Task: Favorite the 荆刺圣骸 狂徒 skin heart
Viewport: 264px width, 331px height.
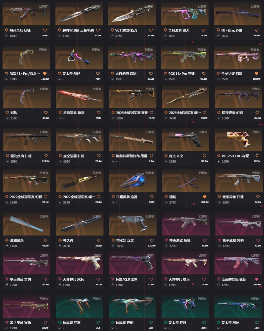Action: [45, 30]
